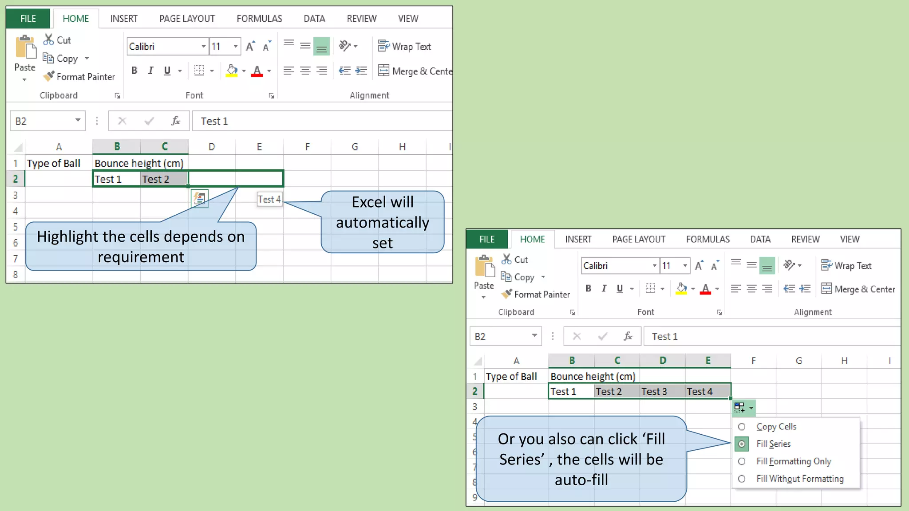Click column D header in left window

(x=212, y=146)
